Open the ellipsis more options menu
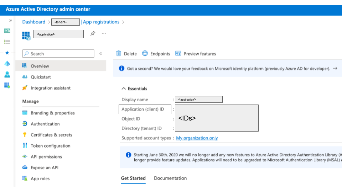342x192 pixels. point(104,33)
